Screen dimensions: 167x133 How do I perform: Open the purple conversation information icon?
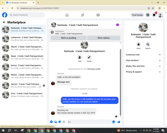click(x=118, y=25)
